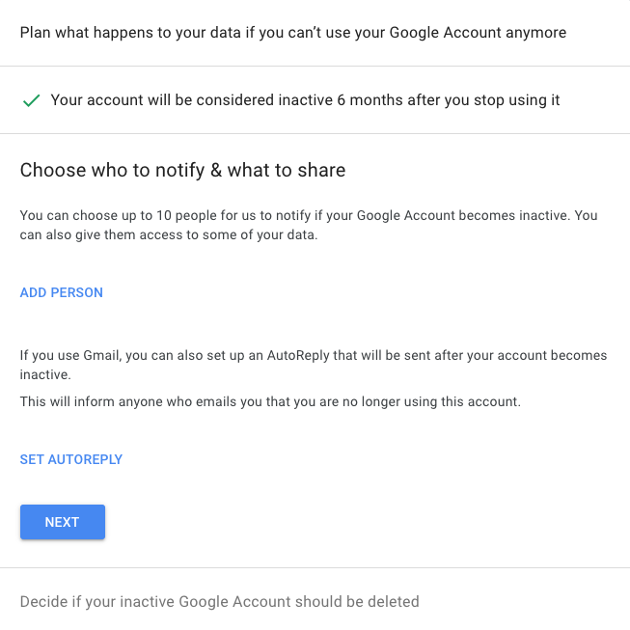Select the Choose who to notify heading
Viewport: 630px width, 630px height.
point(182,171)
